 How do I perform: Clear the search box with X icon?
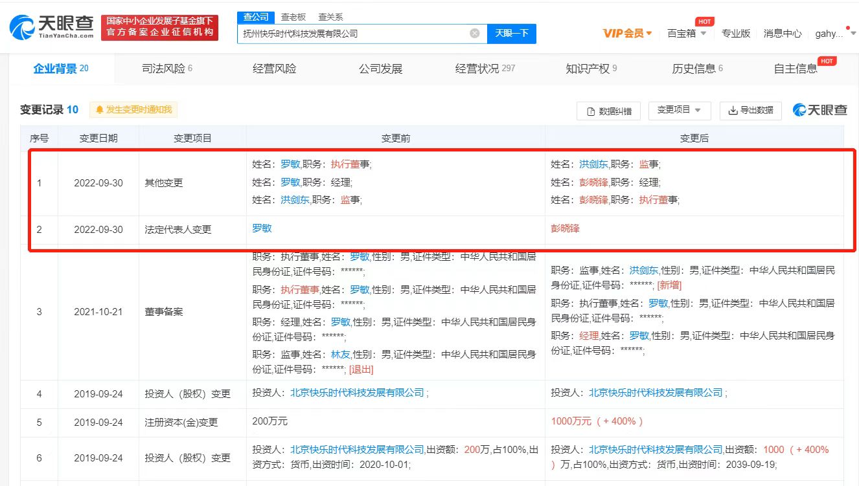[x=474, y=33]
